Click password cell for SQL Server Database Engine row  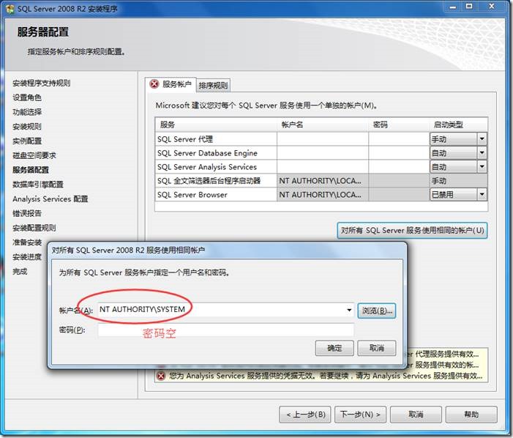399,153
